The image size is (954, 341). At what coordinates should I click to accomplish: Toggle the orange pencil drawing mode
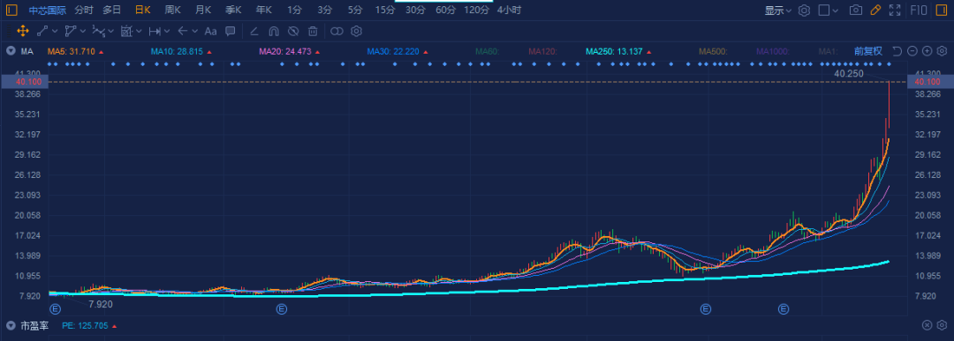[x=875, y=11]
